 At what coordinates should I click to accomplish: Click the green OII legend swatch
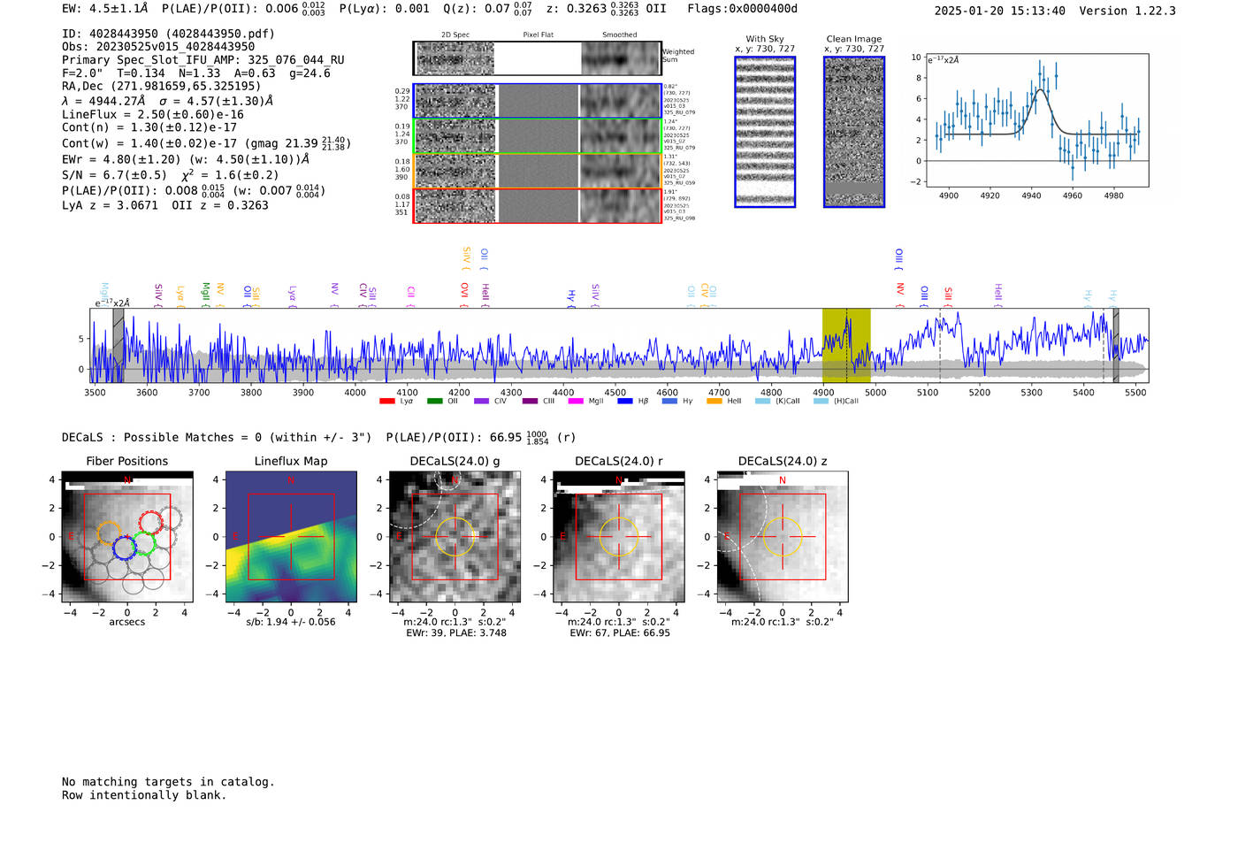point(434,402)
